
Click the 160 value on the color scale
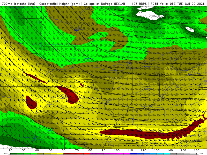coord(197,150)
